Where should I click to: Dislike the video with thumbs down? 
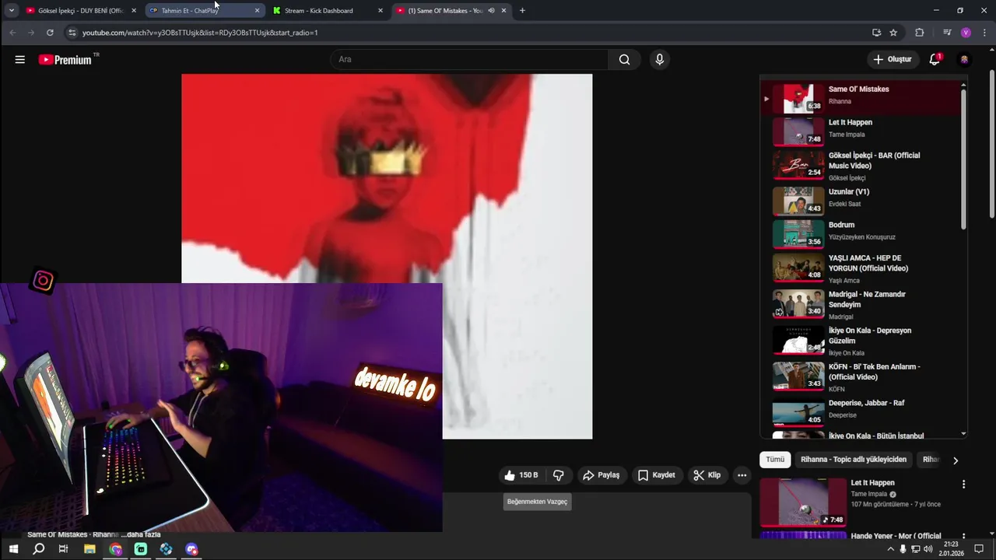[558, 475]
